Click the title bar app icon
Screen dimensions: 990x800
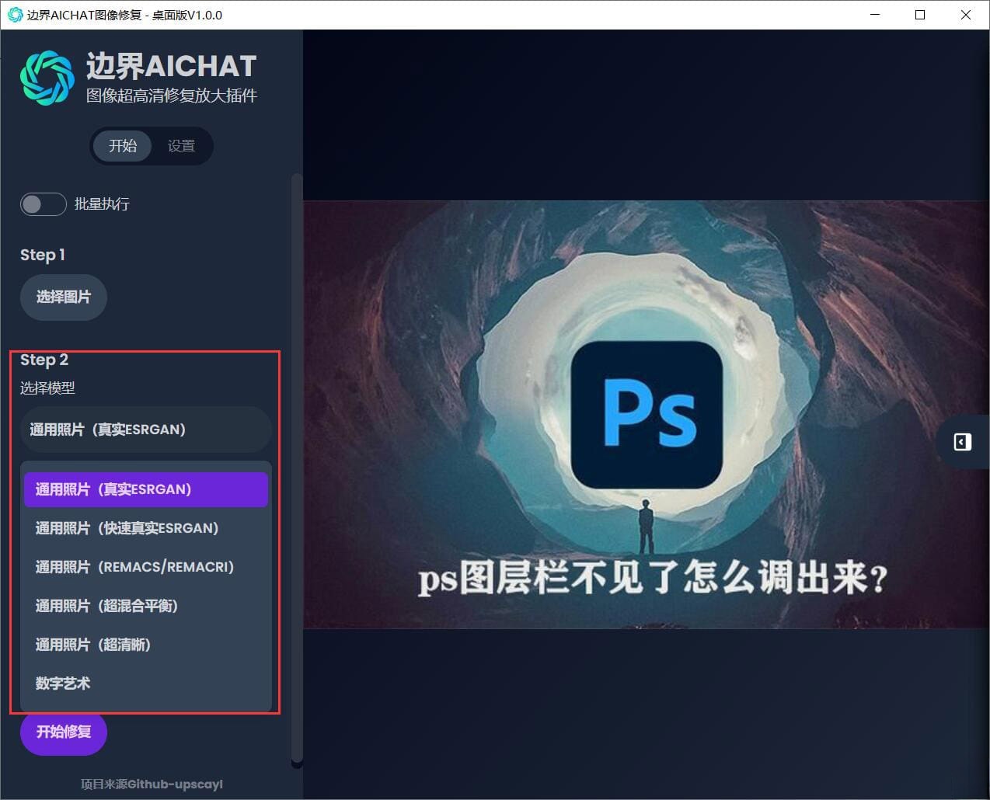tap(15, 15)
